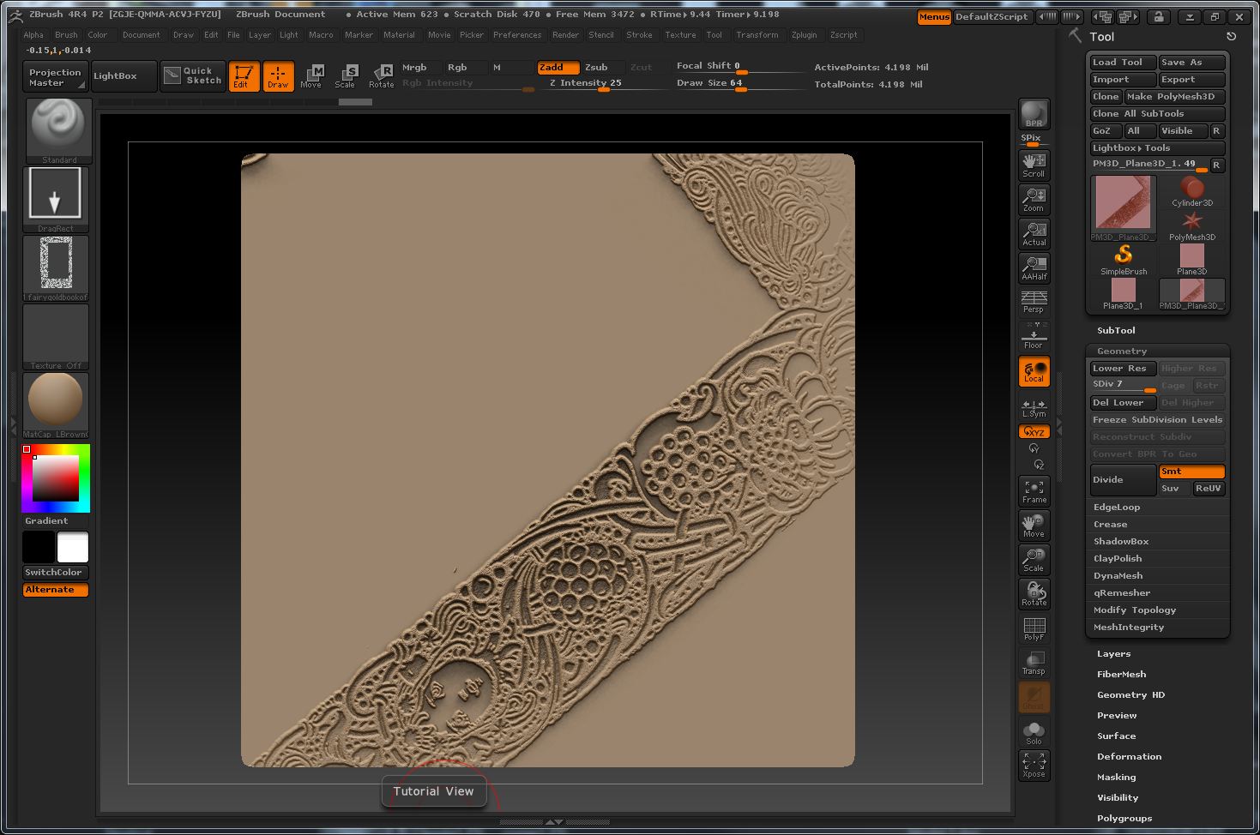1260x835 pixels.
Task: Toggle Draw mode button
Action: [278, 76]
